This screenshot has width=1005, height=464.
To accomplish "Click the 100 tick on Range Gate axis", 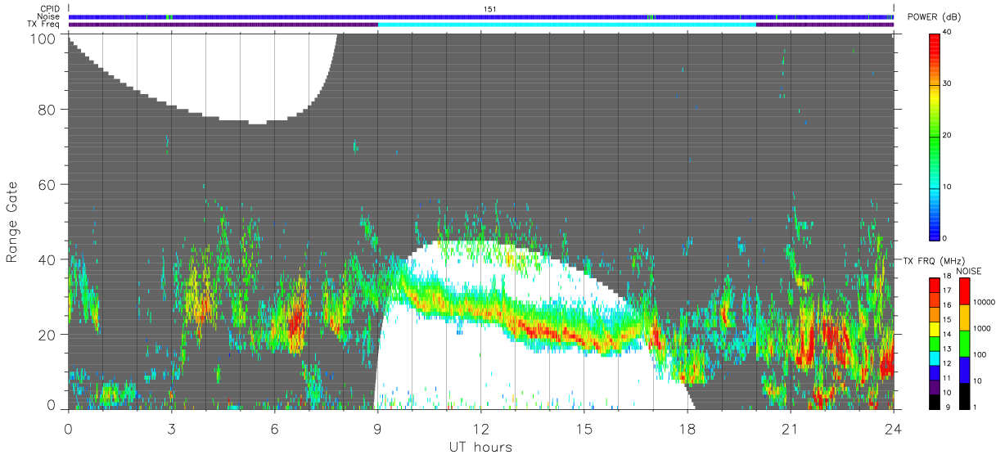I will point(45,38).
